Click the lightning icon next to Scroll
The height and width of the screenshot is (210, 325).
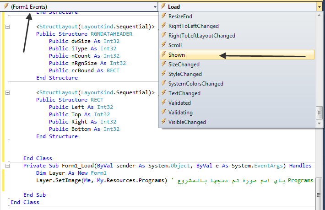pyautogui.click(x=164, y=45)
